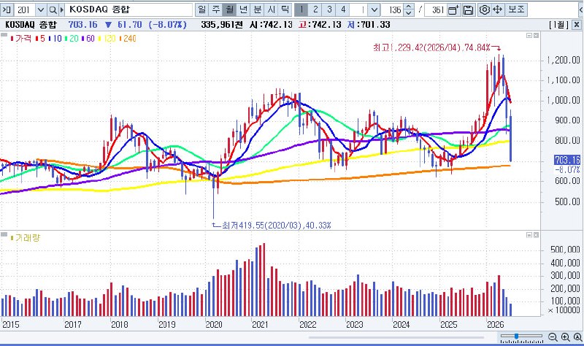Open chart settings via the gear icon

point(484,9)
